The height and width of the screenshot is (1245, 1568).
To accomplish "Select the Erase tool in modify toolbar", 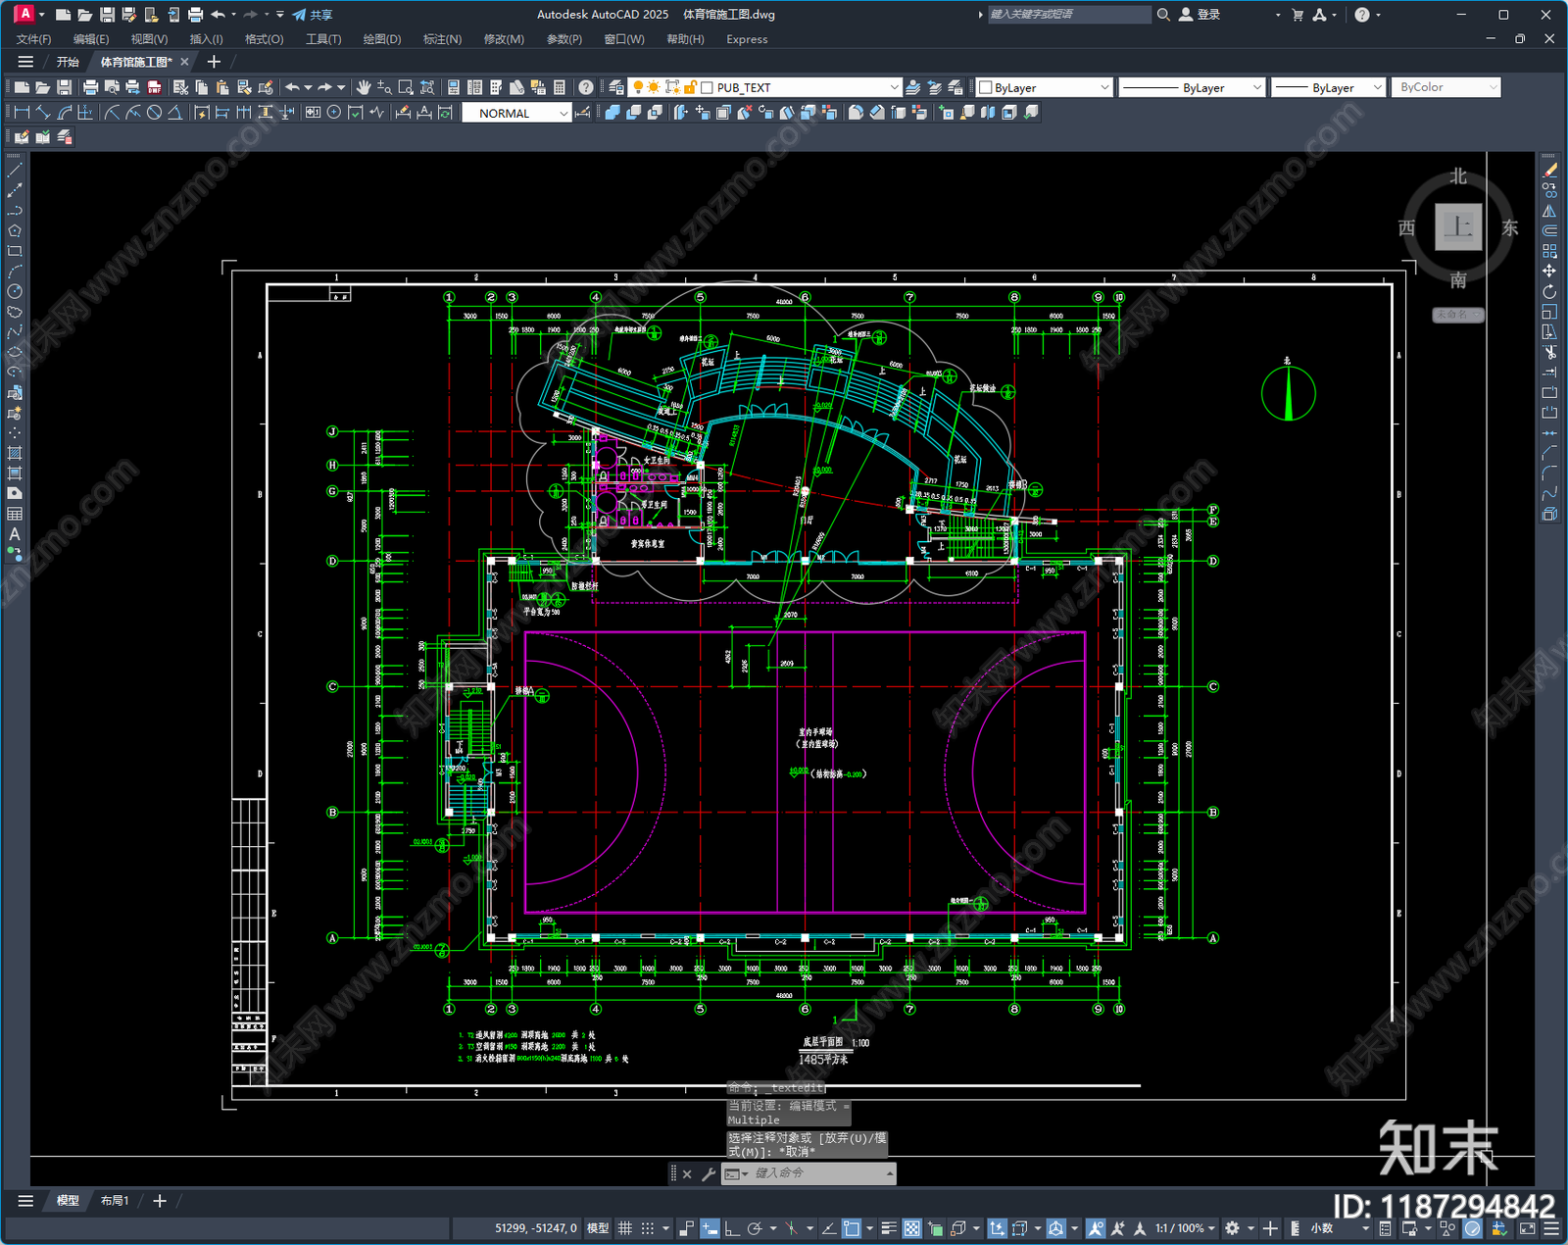I will click(x=1549, y=171).
